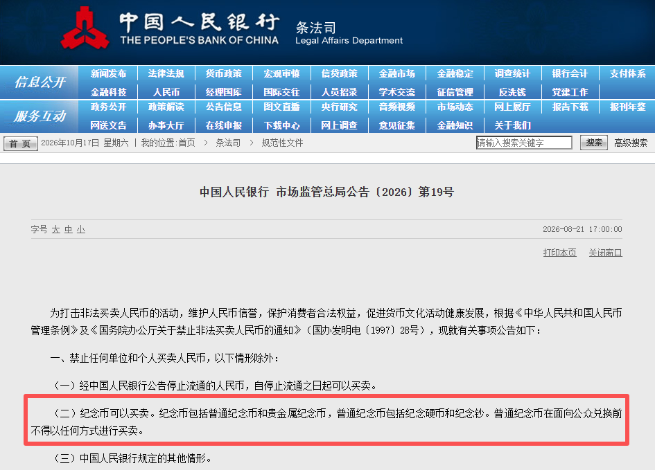Screen dimensions: 655x470
Task: Go to 关于我们 page
Action: [x=512, y=125]
